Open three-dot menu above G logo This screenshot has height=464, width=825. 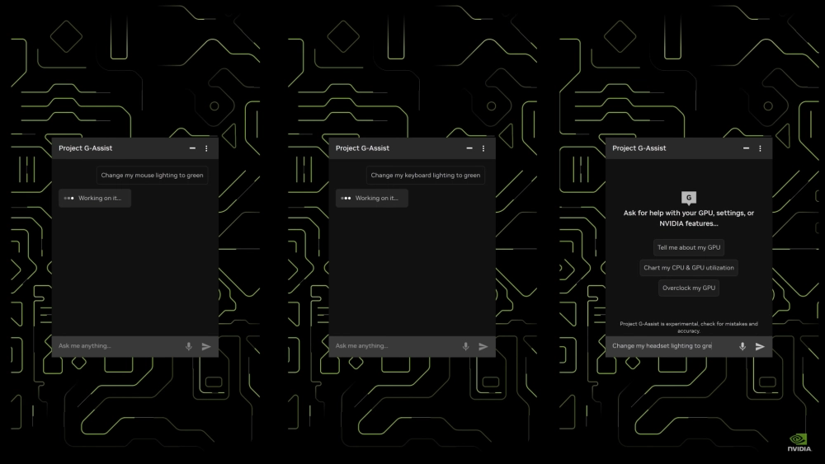[760, 148]
